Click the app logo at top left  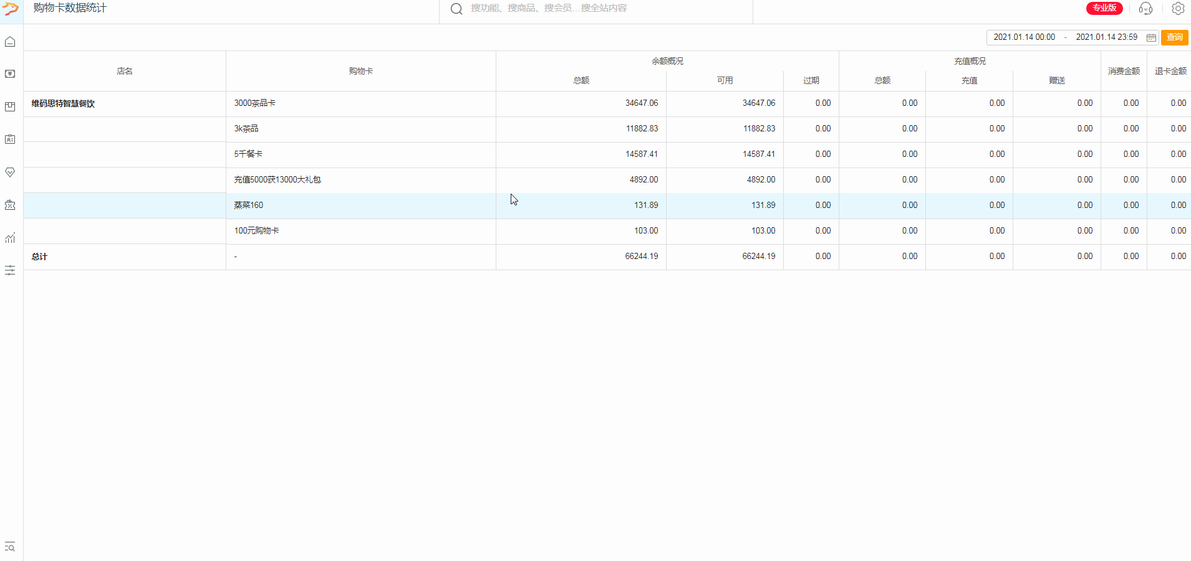point(11,9)
